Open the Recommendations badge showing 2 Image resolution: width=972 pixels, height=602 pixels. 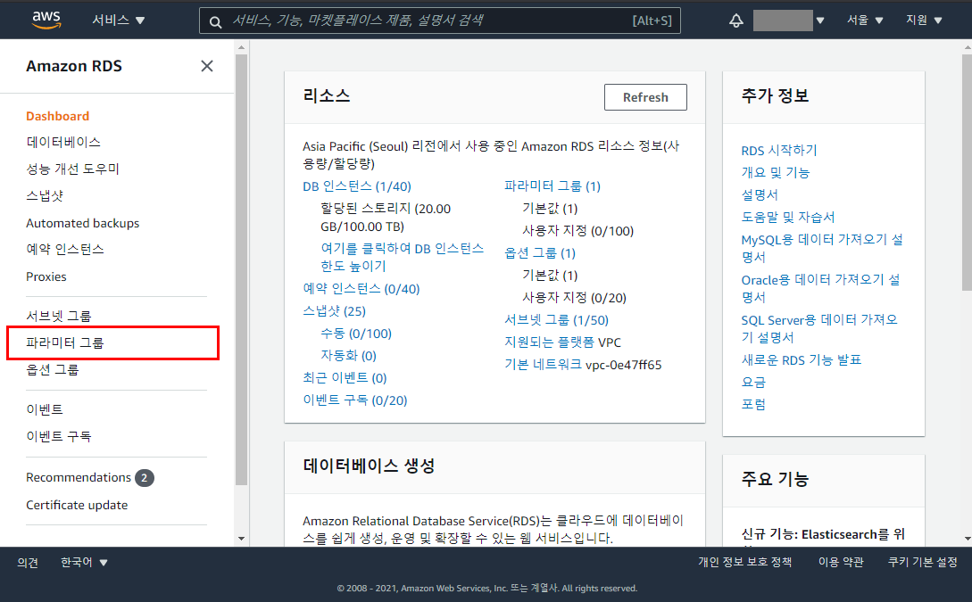(x=145, y=477)
